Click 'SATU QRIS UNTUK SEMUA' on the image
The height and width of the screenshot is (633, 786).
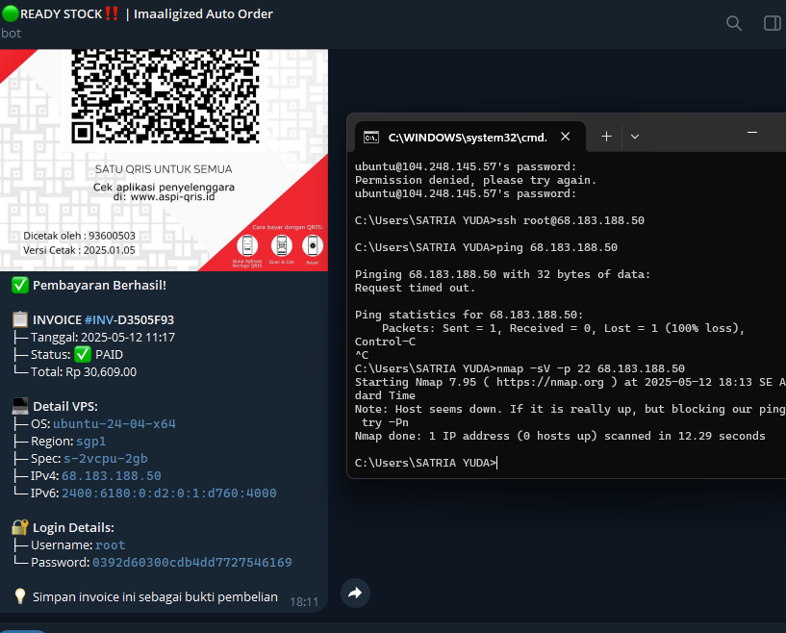coord(164,169)
